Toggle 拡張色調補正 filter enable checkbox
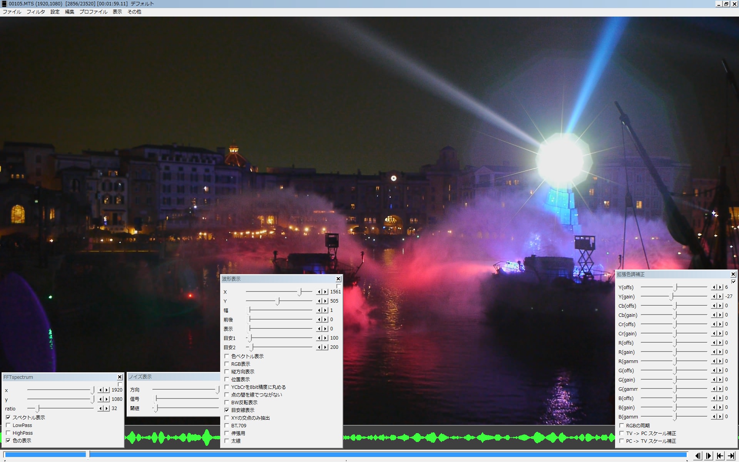 [x=734, y=281]
